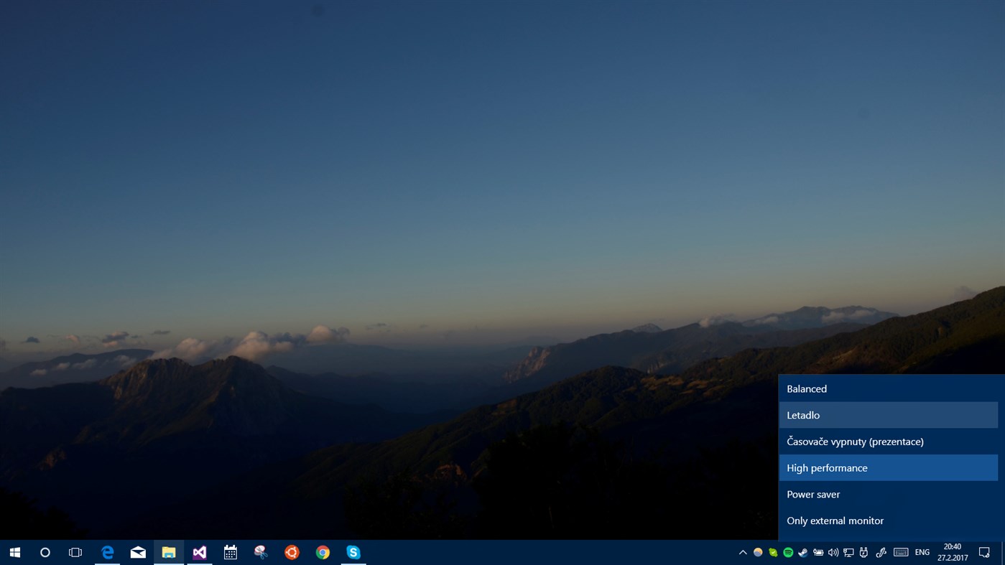This screenshot has height=565, width=1005.
Task: Open the ENG language selector
Action: point(922,552)
